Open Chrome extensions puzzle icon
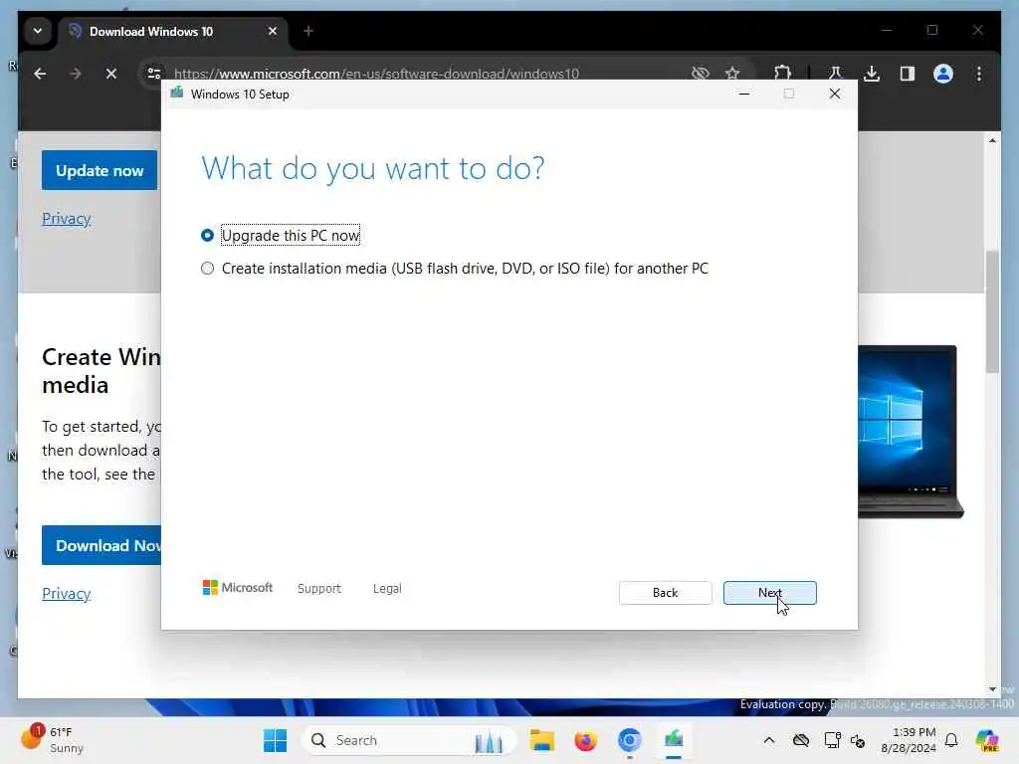 [783, 74]
